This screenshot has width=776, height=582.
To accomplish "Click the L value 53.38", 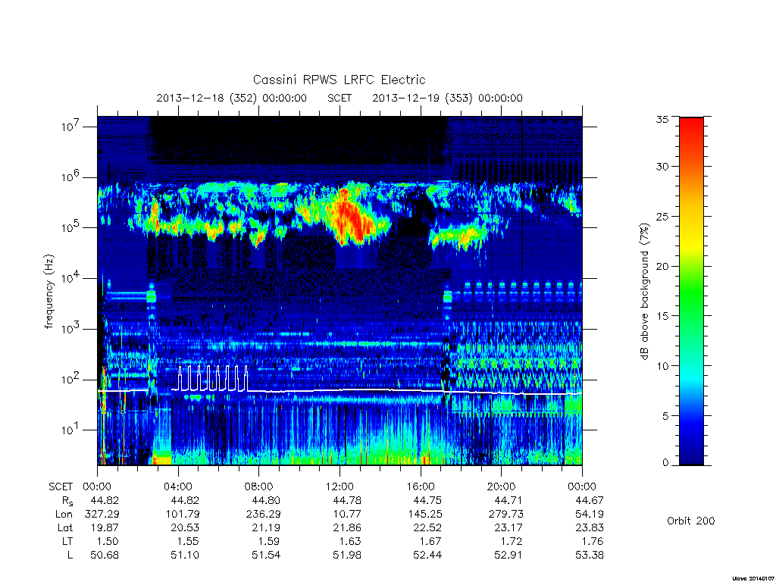I will (590, 555).
